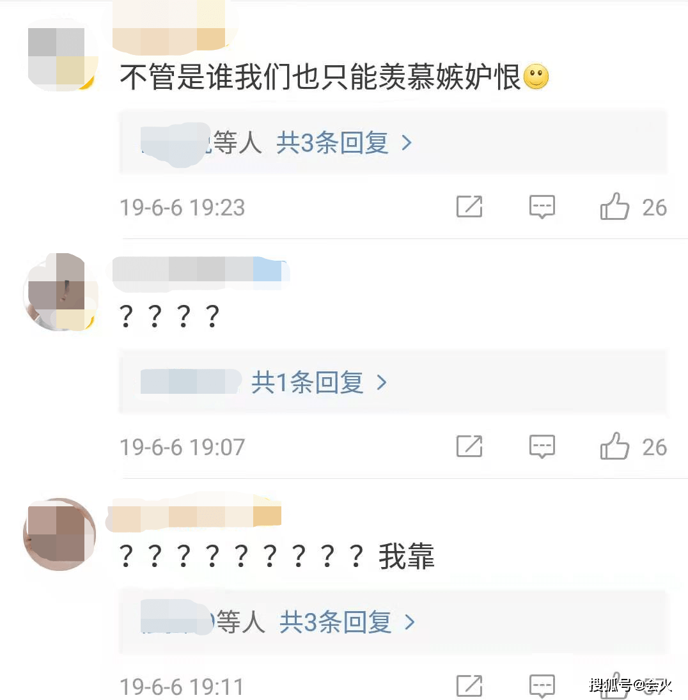Open third commenter's round avatar
Viewport: 688px width, 700px height.
click(59, 534)
